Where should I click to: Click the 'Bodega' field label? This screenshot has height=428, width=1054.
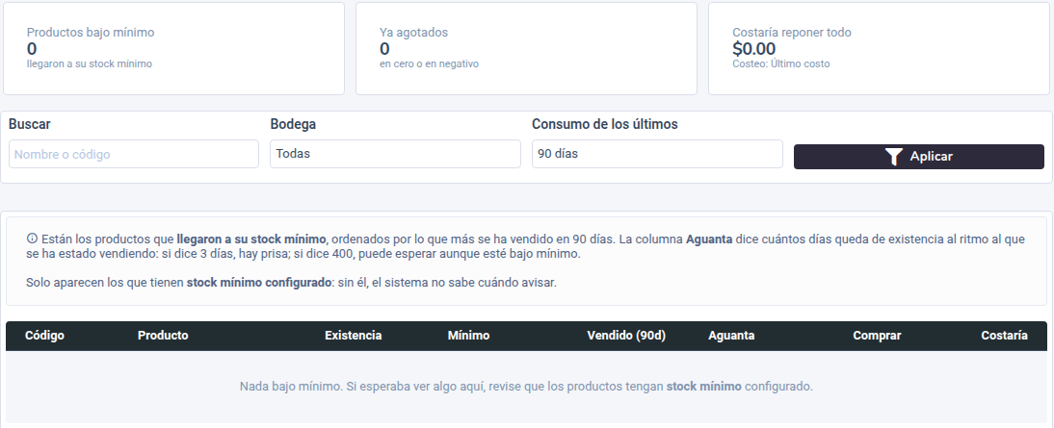(x=293, y=124)
